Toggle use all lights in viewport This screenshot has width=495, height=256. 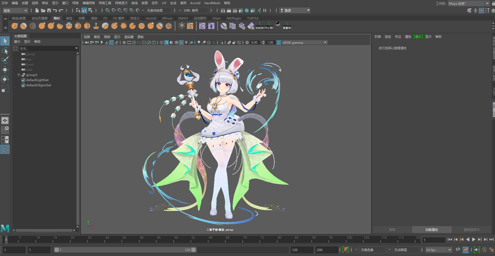pos(186,43)
